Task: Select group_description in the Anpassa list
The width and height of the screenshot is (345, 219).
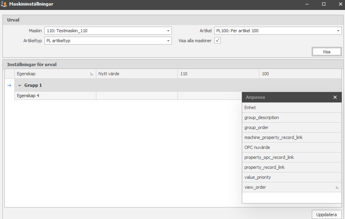Action: click(291, 117)
